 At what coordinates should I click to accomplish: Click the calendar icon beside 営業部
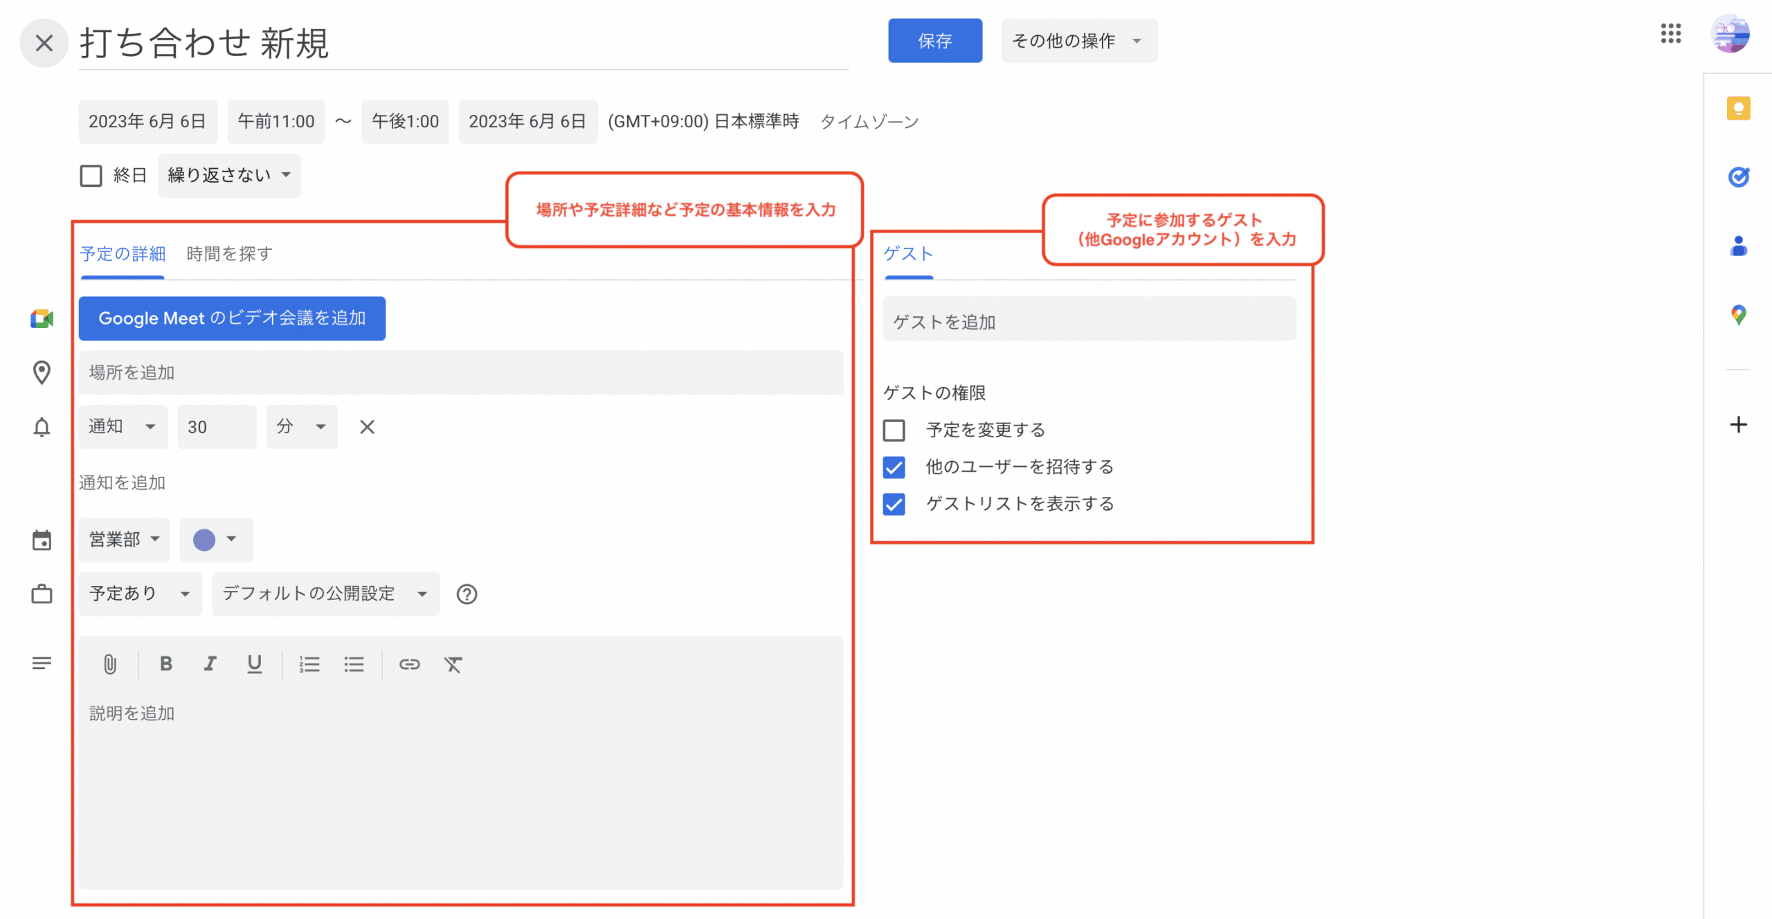42,540
